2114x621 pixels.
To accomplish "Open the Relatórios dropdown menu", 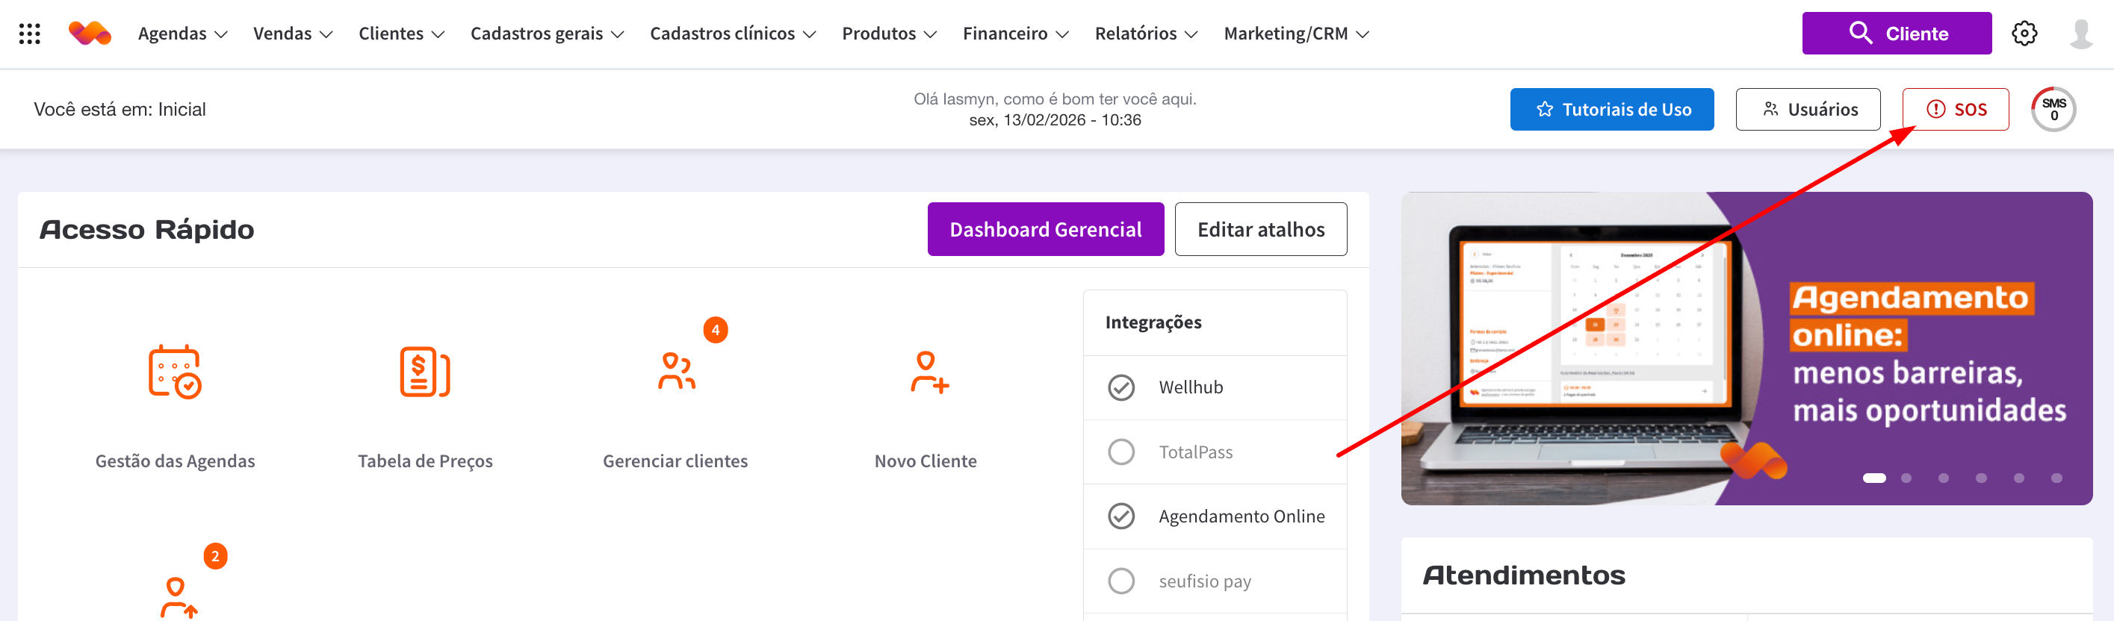I will (x=1146, y=34).
